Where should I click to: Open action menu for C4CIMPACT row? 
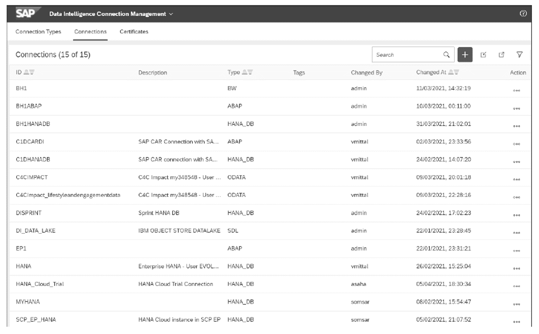point(516,179)
